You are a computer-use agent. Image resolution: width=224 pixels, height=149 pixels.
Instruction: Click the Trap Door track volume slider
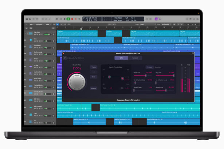(x=48, y=35)
